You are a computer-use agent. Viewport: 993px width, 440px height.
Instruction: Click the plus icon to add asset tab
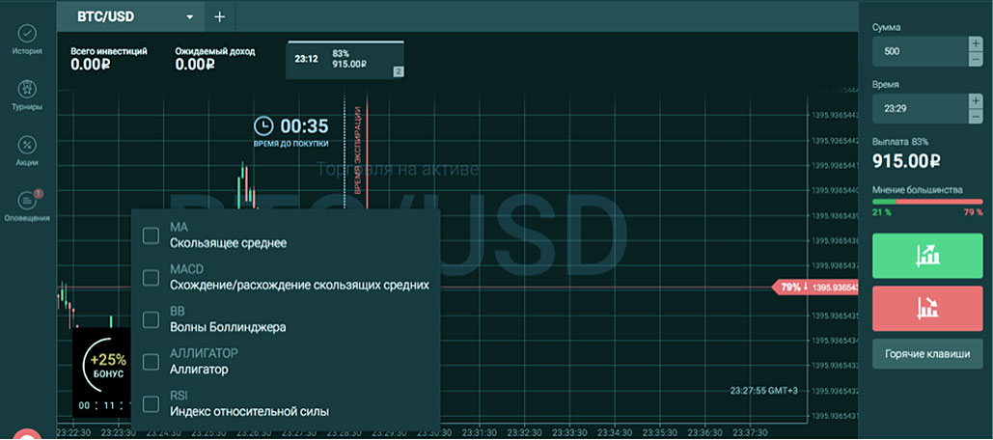click(x=219, y=16)
